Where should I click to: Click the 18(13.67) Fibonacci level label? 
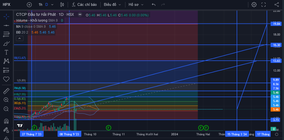click(20, 58)
